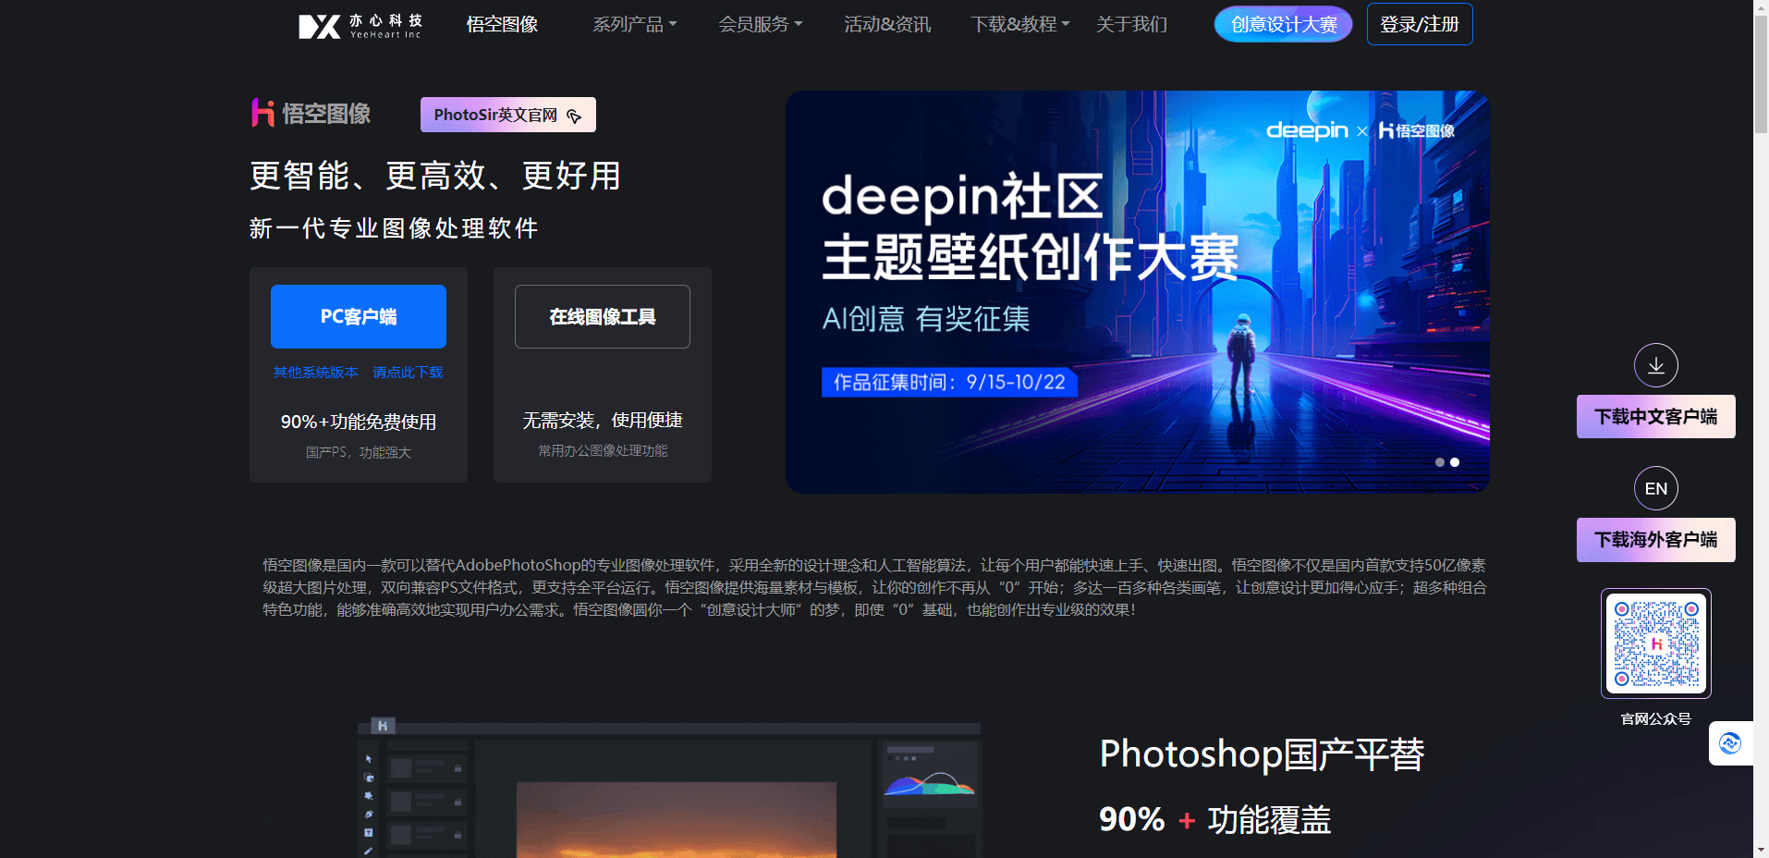Click the 登录/注册 button
The image size is (1769, 858).
tap(1419, 25)
